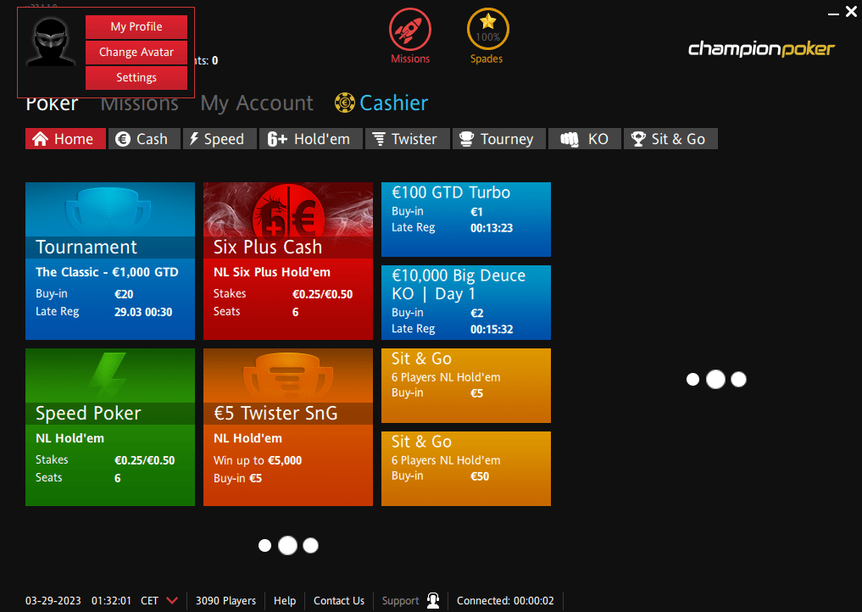Open the Support headset icon
Image resolution: width=862 pixels, height=612 pixels.
click(x=433, y=600)
